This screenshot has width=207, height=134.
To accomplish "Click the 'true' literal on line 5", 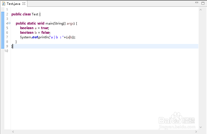I will (44, 28).
